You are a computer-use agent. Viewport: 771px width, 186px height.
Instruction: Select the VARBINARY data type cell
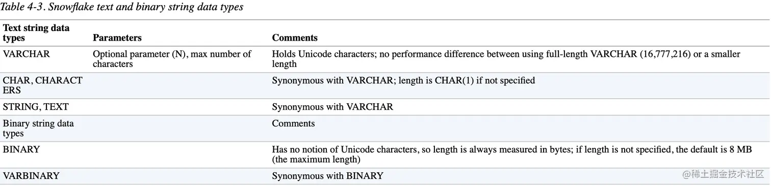31,176
